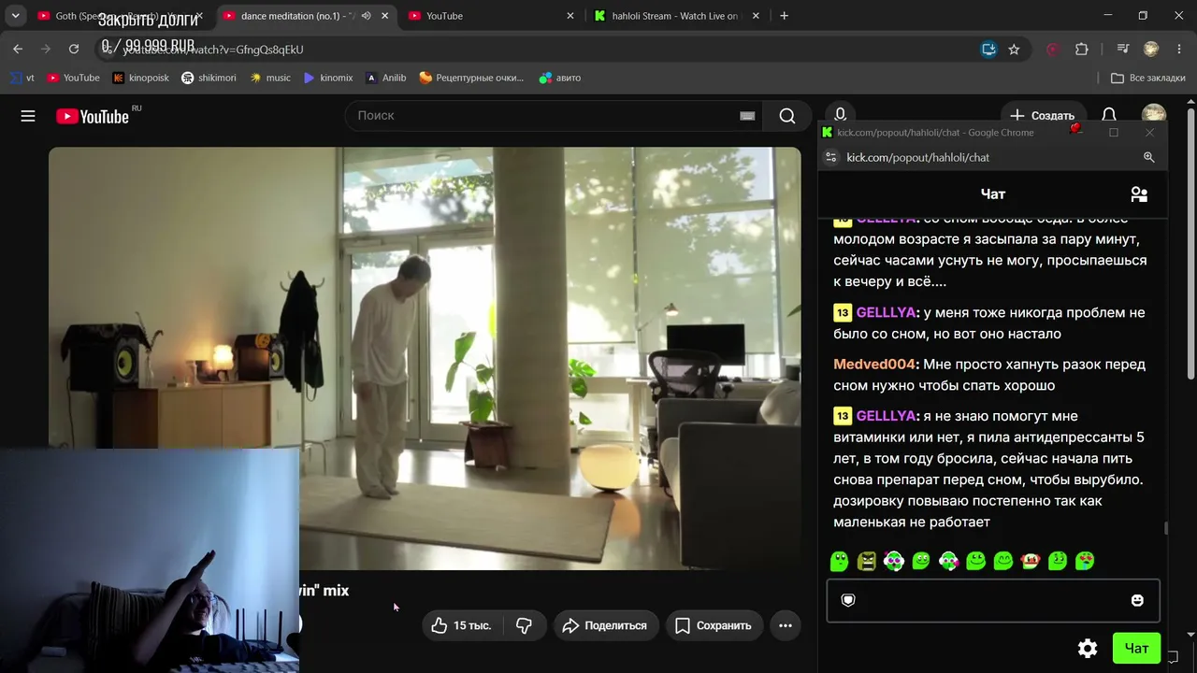Open Chrome three-dot menu
This screenshot has width=1197, height=673.
[x=1178, y=50]
